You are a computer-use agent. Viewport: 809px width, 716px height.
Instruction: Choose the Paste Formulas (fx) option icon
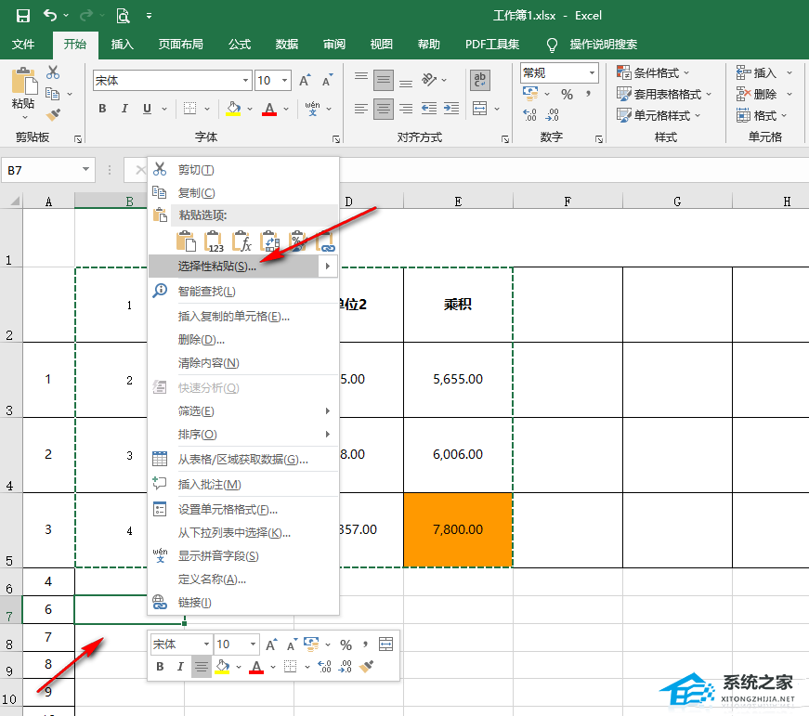(242, 242)
